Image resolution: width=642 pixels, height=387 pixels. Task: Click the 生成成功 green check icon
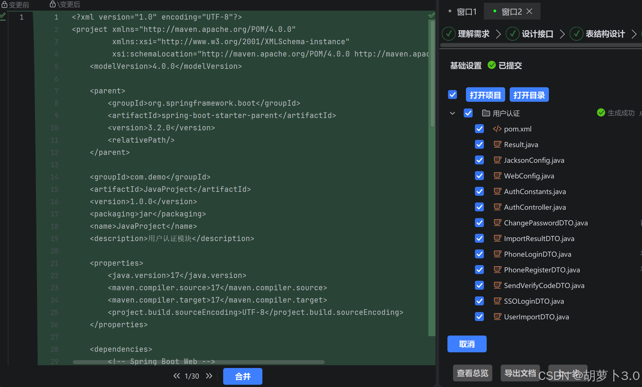pos(601,113)
